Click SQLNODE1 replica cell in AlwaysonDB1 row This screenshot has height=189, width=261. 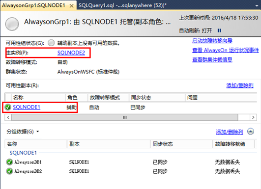coord(79,162)
